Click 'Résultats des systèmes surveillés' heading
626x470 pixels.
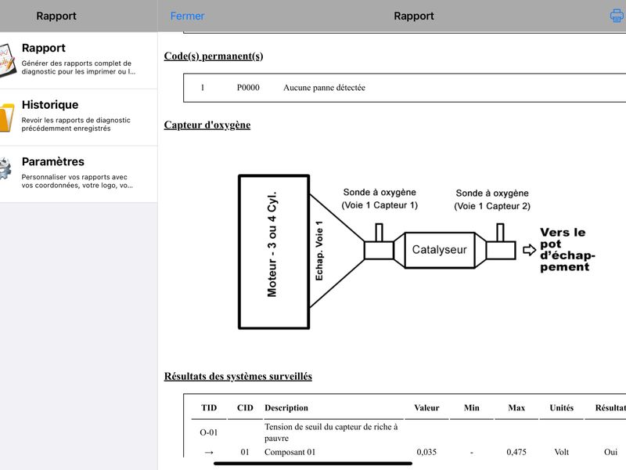[x=238, y=376]
